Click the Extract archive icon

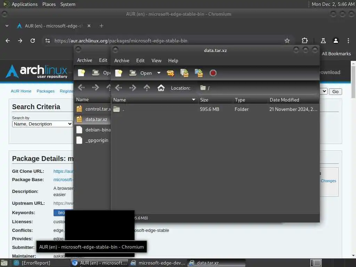[x=170, y=73]
